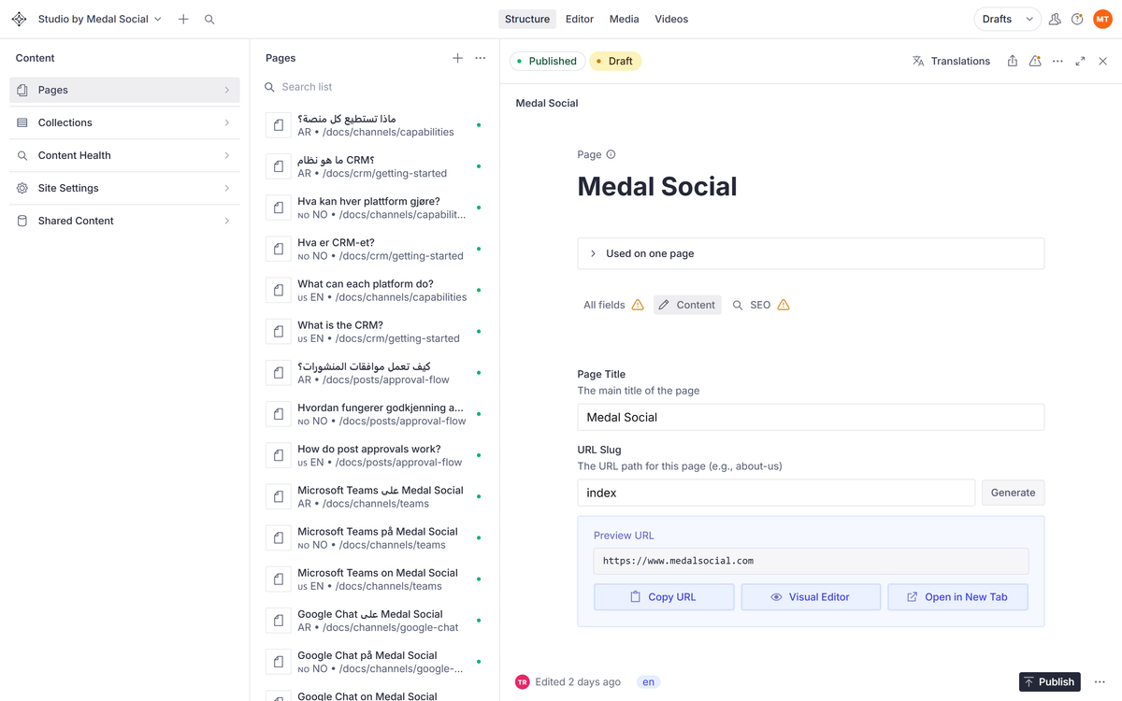The image size is (1122, 701).
Task: Switch to the Media tab
Action: click(625, 19)
